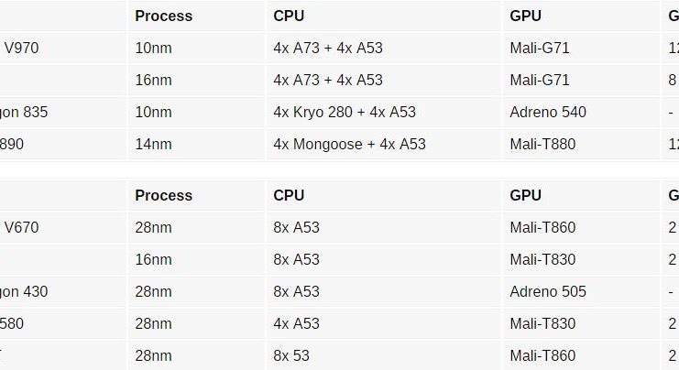
Task: Click the Process header of the upper table
Action: (164, 16)
